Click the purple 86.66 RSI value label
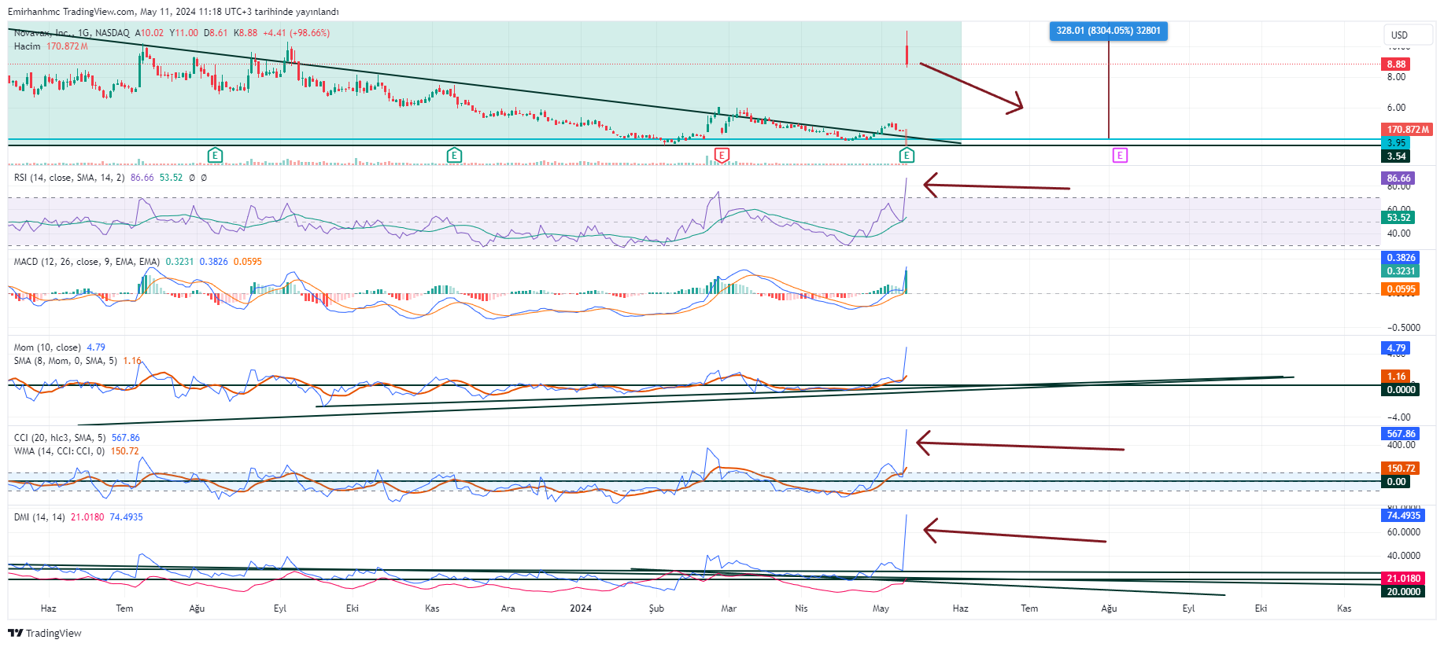Screen dimensions: 1444x647 [x=1398, y=178]
